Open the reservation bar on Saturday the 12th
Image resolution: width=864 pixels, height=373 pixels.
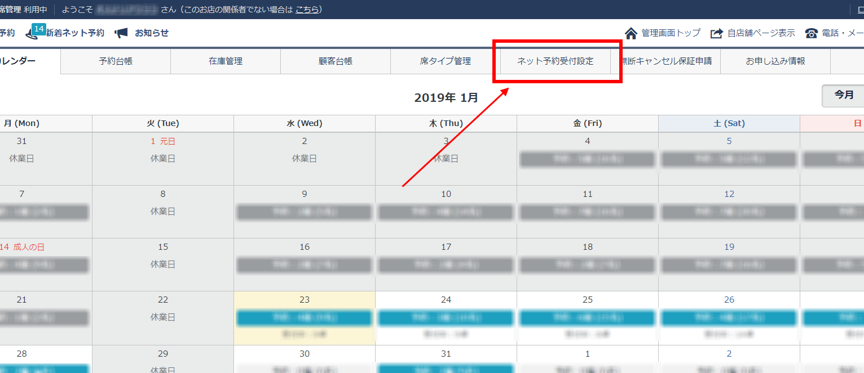[729, 212]
